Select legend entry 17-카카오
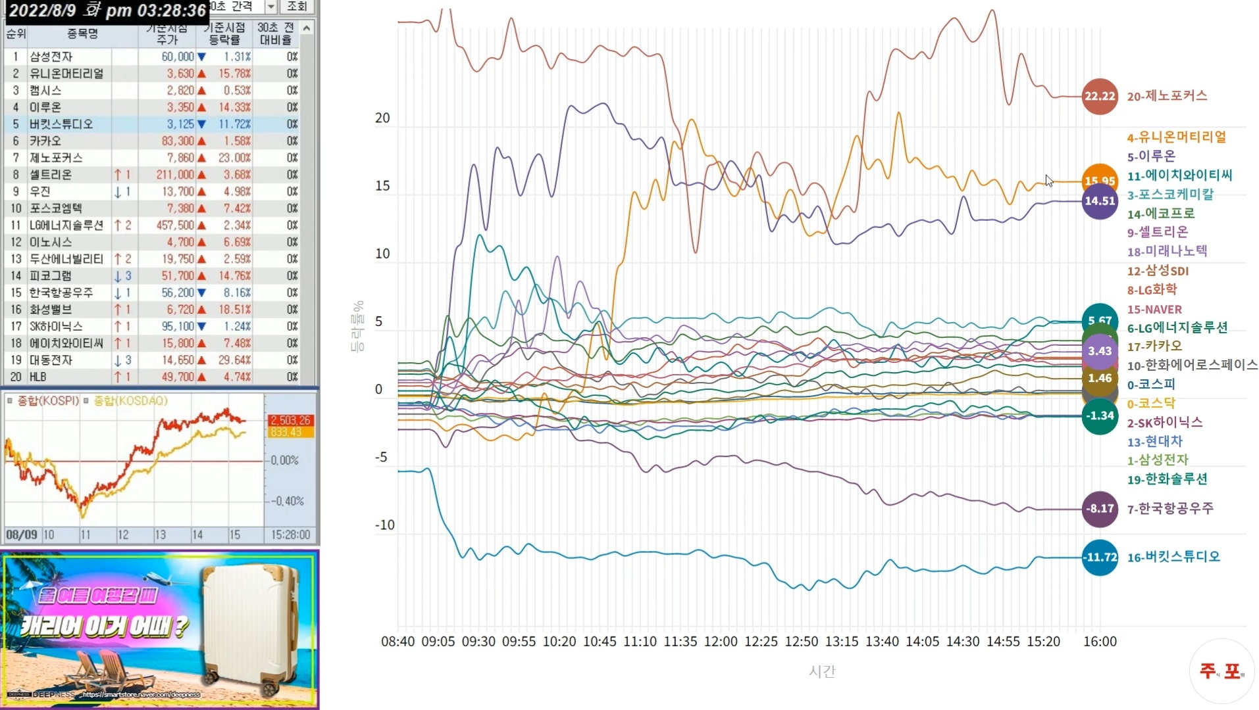This screenshot has height=710, width=1259. click(x=1154, y=346)
